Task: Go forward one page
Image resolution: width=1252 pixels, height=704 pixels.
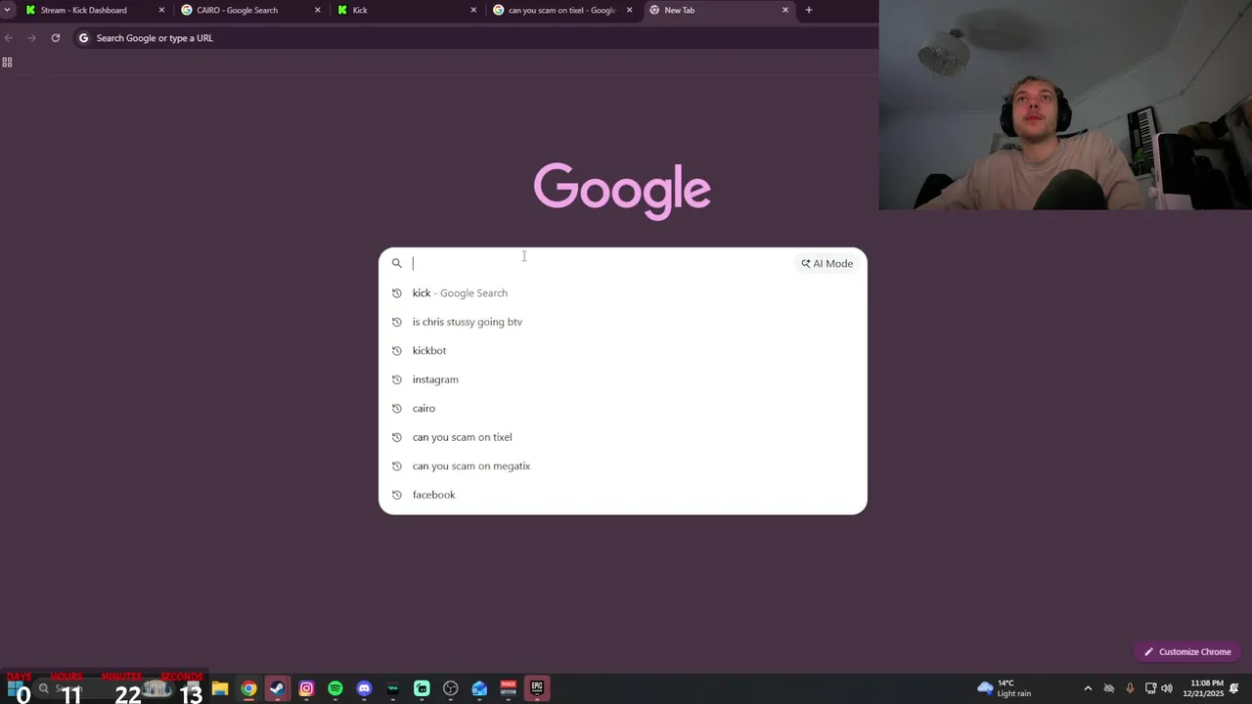Action: coord(31,38)
